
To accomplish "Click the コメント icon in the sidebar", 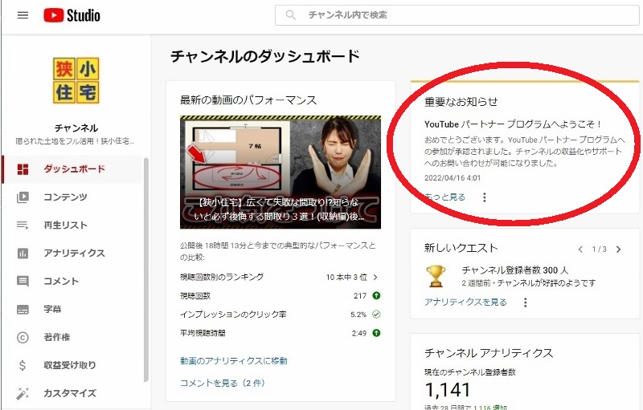I will [x=23, y=281].
